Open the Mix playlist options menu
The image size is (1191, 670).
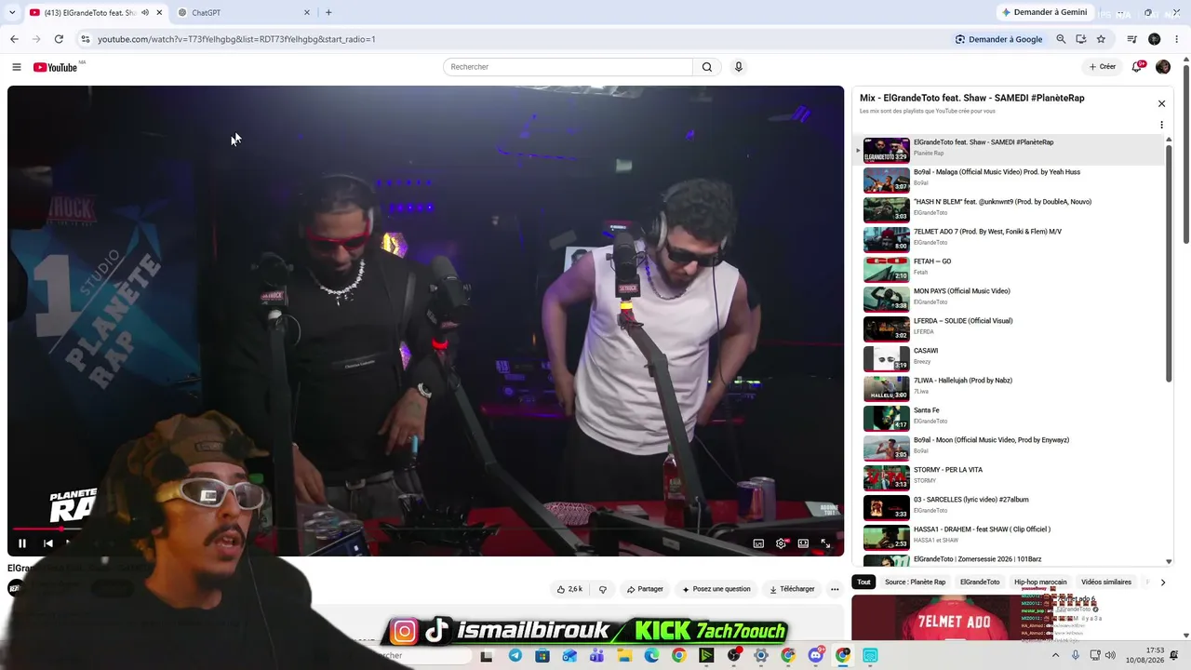pos(1161,125)
